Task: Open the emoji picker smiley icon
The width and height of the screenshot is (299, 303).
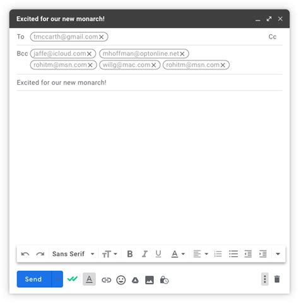Action: point(121,280)
